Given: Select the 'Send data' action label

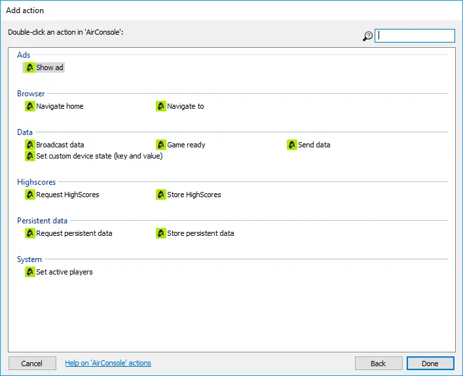Looking at the screenshot, I should click(x=314, y=145).
